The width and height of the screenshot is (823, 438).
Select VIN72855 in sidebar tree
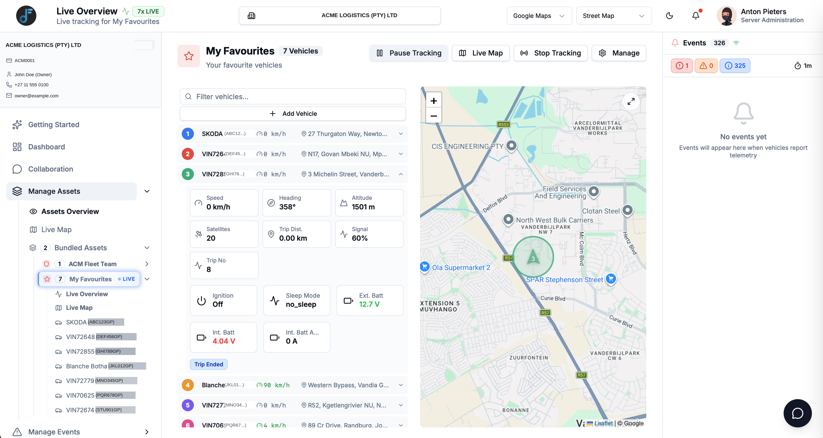95,351
